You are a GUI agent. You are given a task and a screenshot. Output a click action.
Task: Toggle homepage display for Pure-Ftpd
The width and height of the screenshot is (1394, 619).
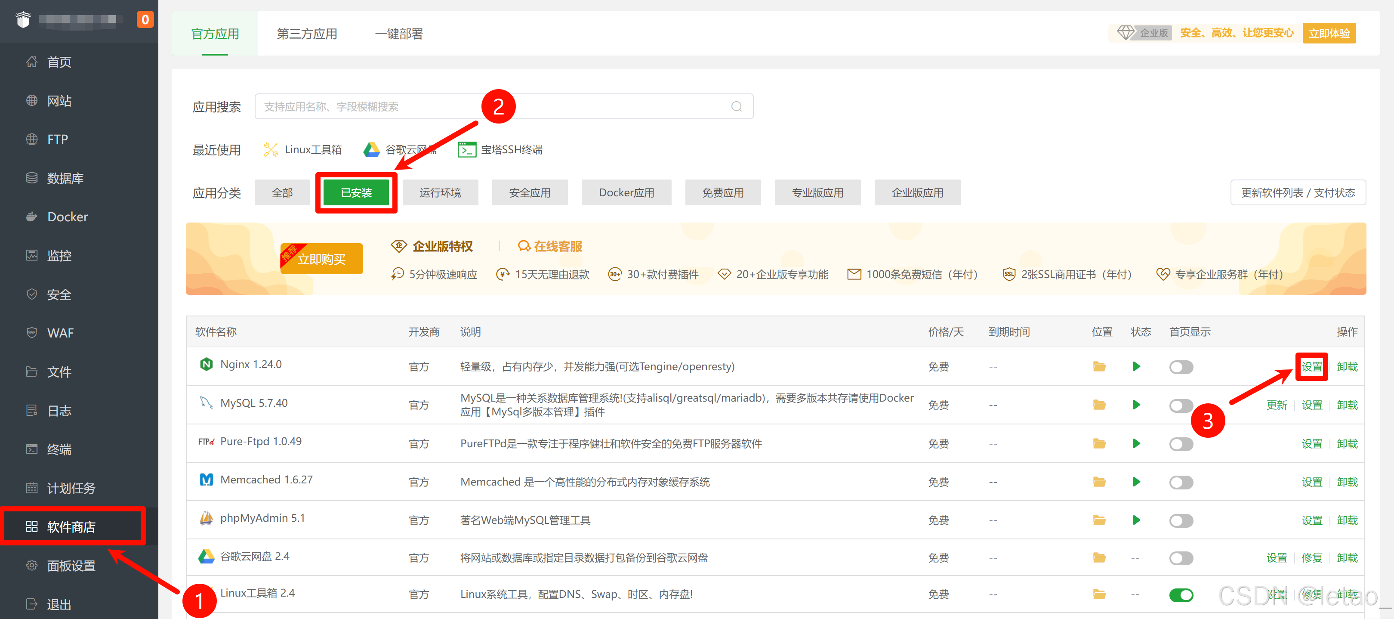pos(1181,444)
